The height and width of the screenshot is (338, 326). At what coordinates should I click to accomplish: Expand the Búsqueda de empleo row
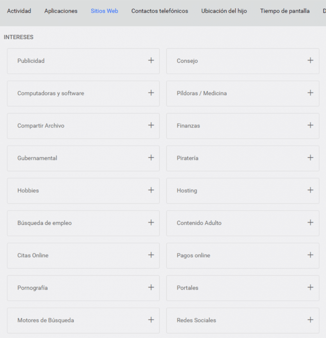point(83,223)
